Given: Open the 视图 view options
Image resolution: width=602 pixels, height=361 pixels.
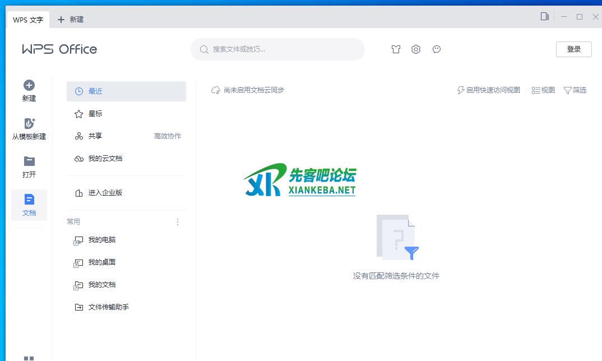Looking at the screenshot, I should [x=543, y=90].
